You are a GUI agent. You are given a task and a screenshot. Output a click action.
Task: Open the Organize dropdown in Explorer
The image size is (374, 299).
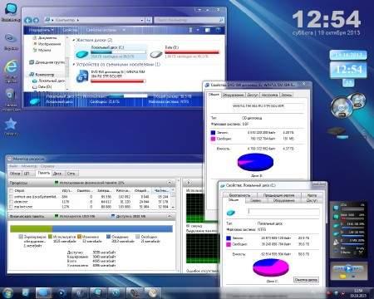pos(41,30)
